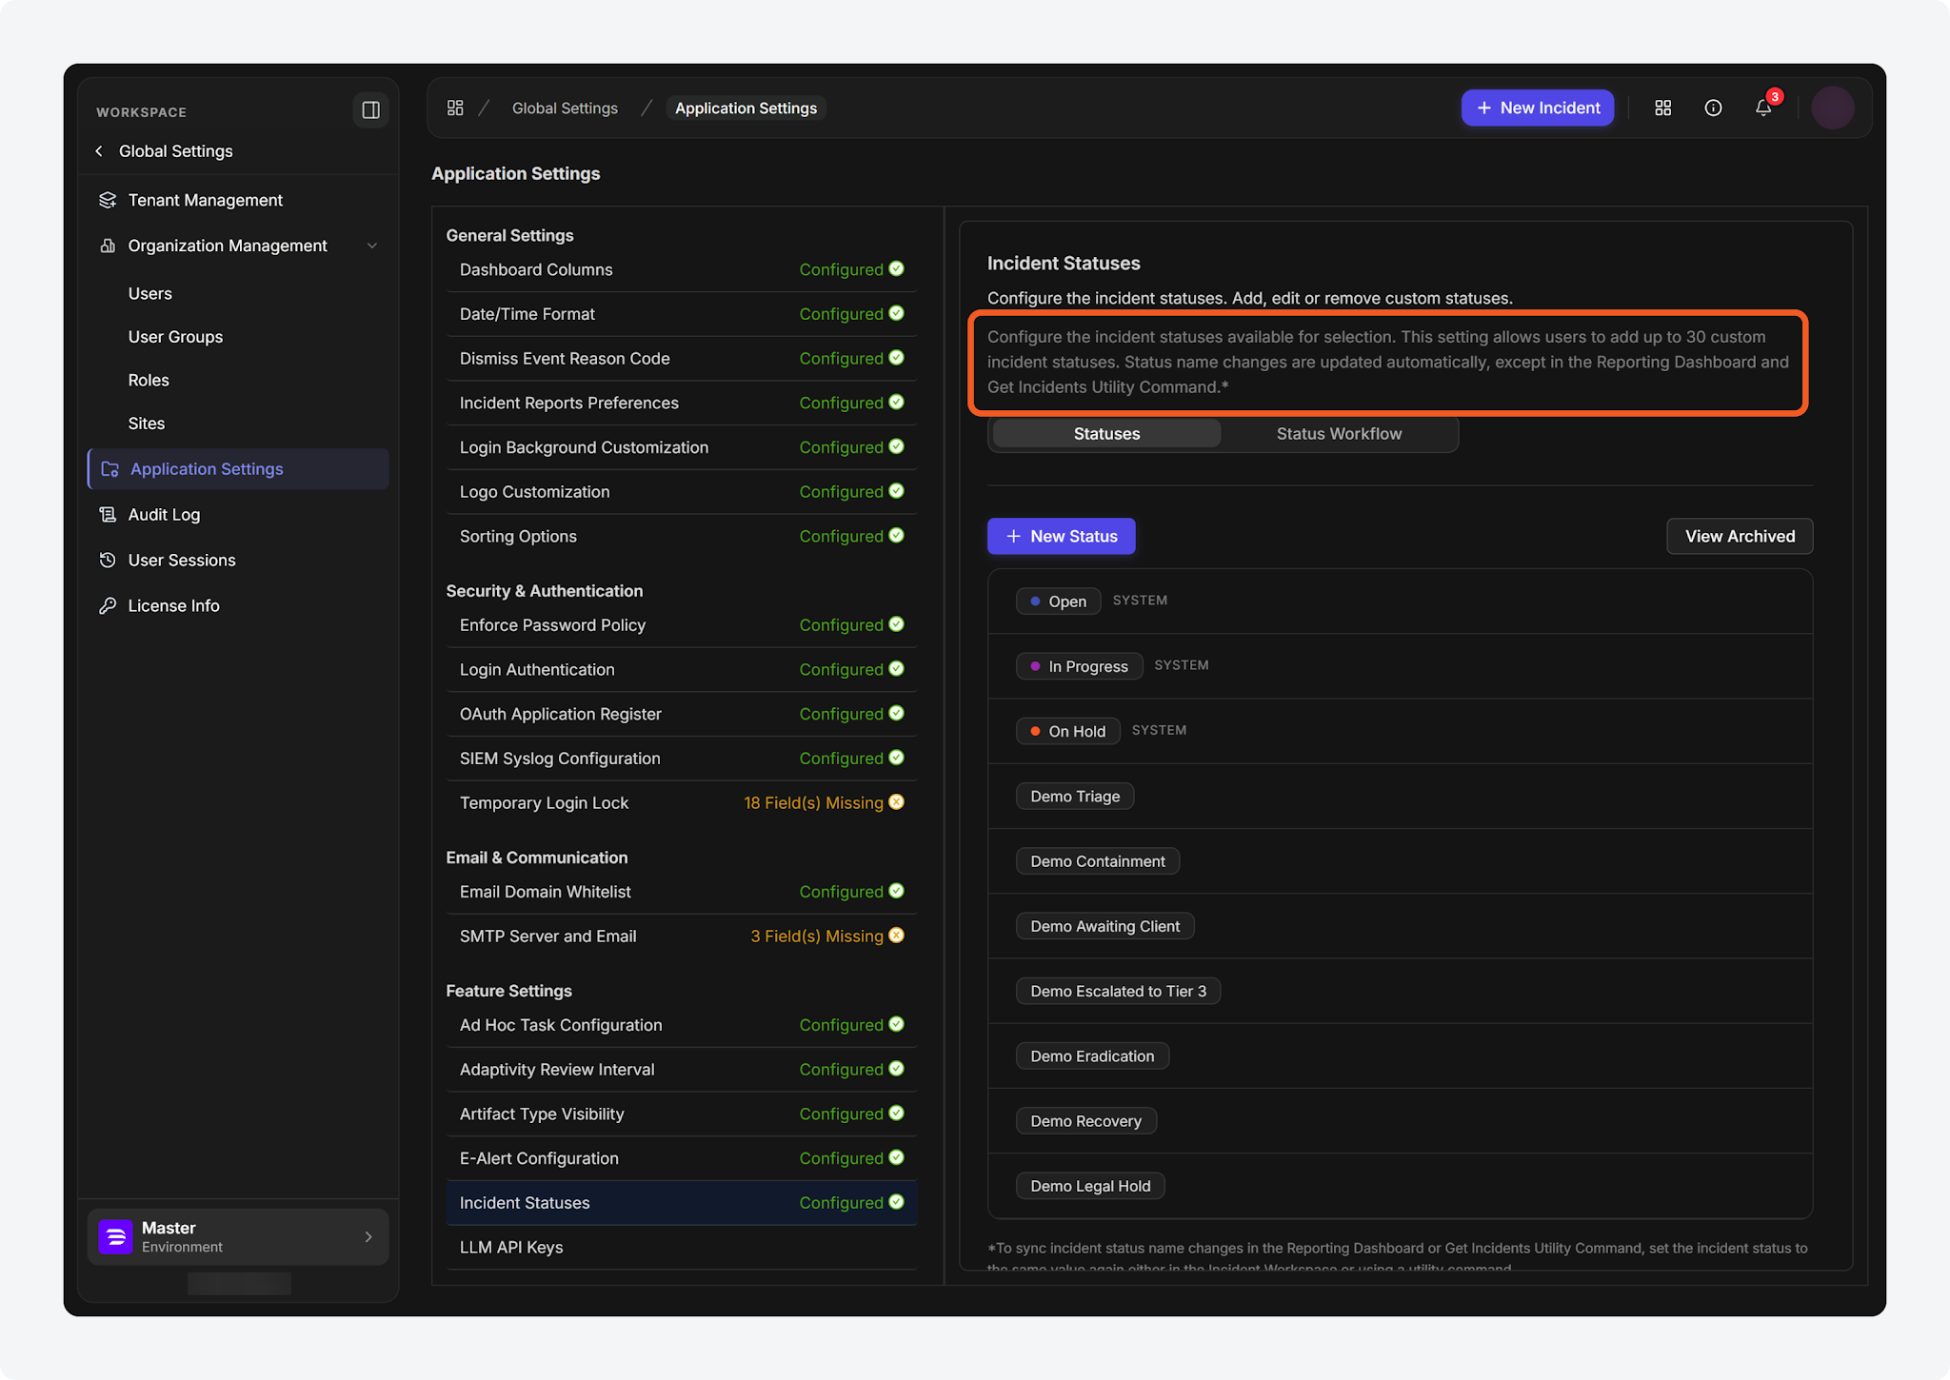Open the apps grid icon in header
The width and height of the screenshot is (1950, 1380).
click(1663, 108)
